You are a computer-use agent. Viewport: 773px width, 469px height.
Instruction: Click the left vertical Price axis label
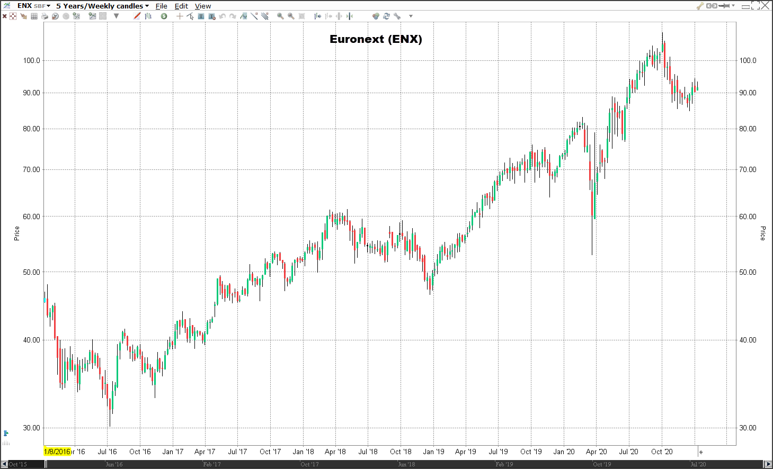click(x=16, y=233)
